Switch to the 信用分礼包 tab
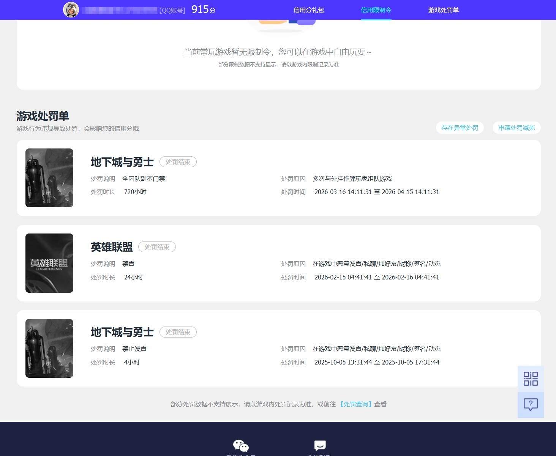 coord(309,10)
